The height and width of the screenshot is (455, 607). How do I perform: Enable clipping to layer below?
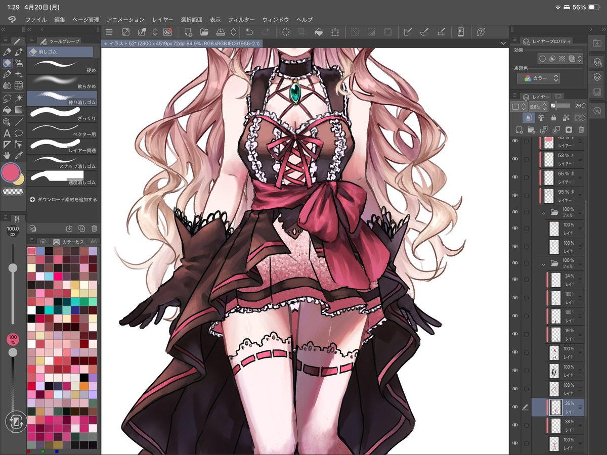pyautogui.click(x=529, y=118)
